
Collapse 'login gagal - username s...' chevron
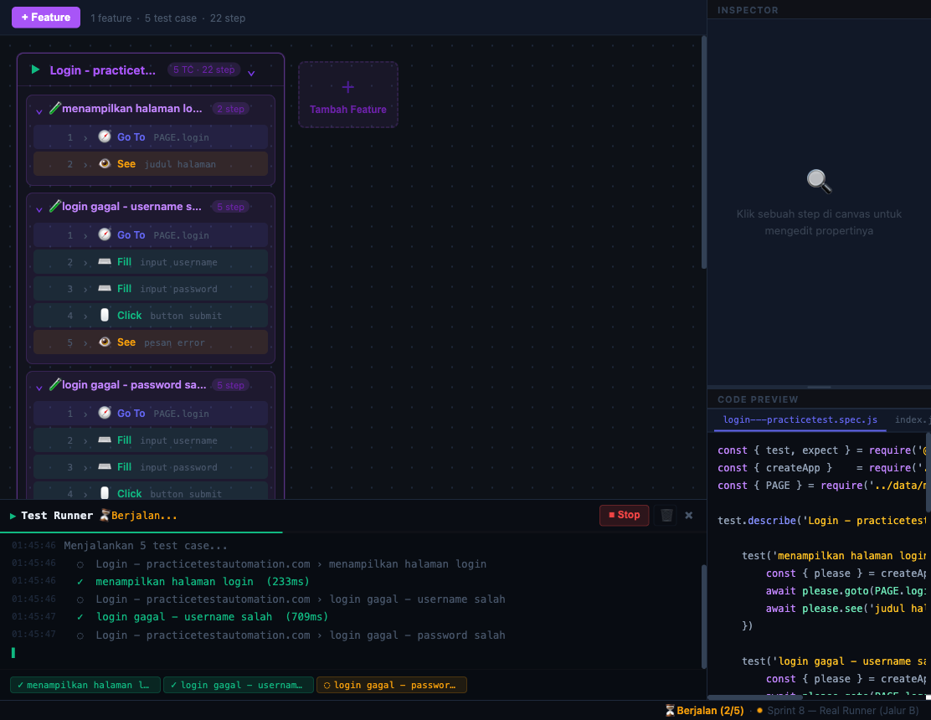[39, 209]
